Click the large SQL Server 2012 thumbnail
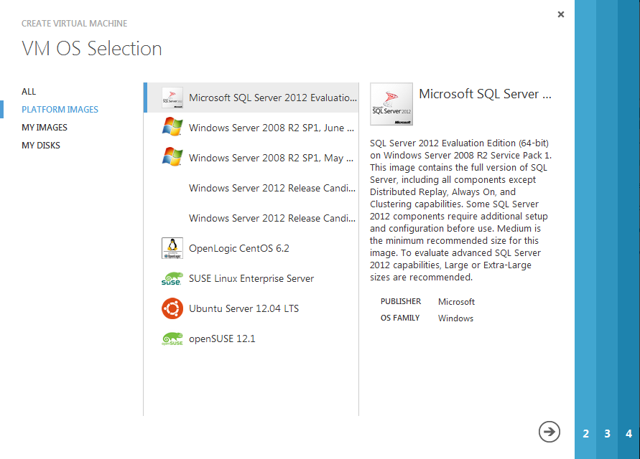640x459 pixels. click(391, 104)
